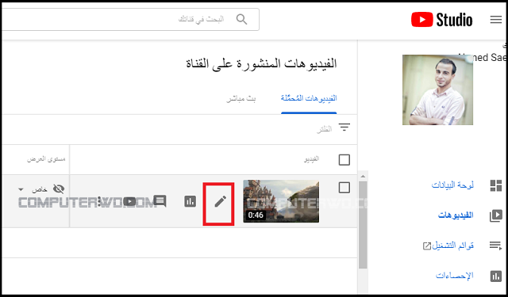Screen dimensions: 508x297
Task: Click the YouTube Studio logo
Action: click(441, 20)
